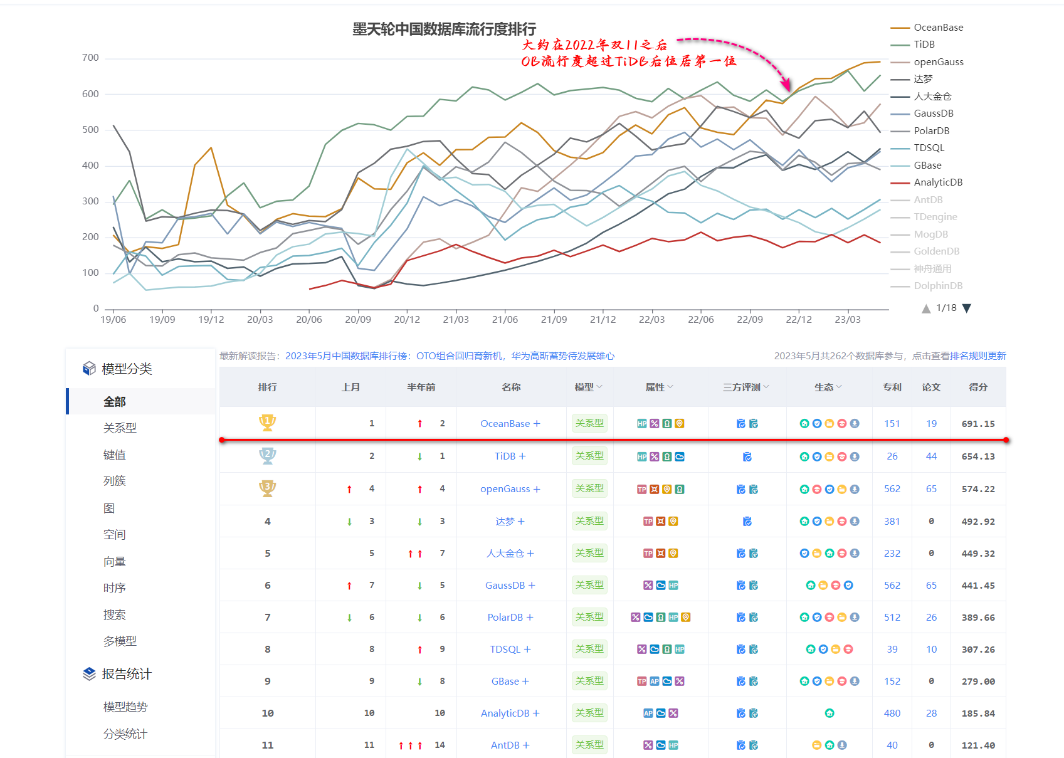Open the 2023年5月中国数据库排行榜 report link
This screenshot has height=758, width=1064.
click(x=450, y=356)
